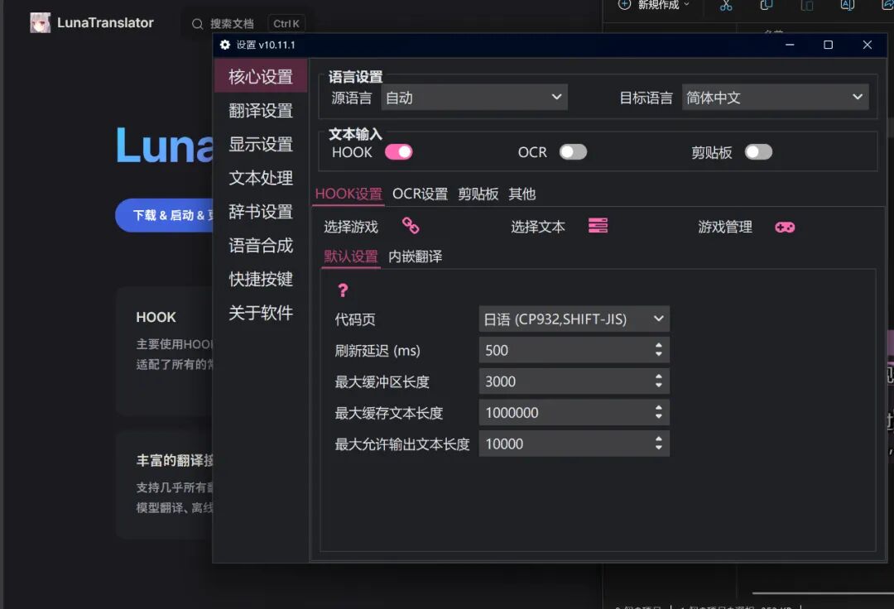Screen dimensions: 894x609
Task: Click the scissors cut icon in the background window
Action: click(x=726, y=5)
